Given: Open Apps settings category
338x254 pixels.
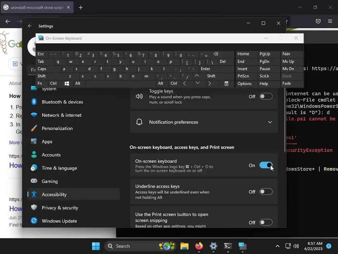Looking at the screenshot, I should tap(74, 142).
